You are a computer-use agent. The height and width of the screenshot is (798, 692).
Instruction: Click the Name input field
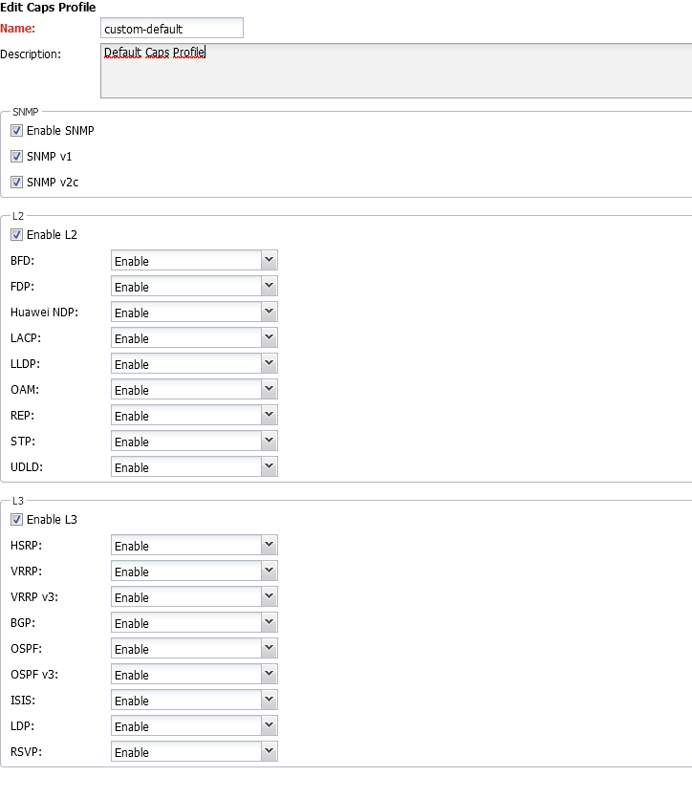pos(172,29)
